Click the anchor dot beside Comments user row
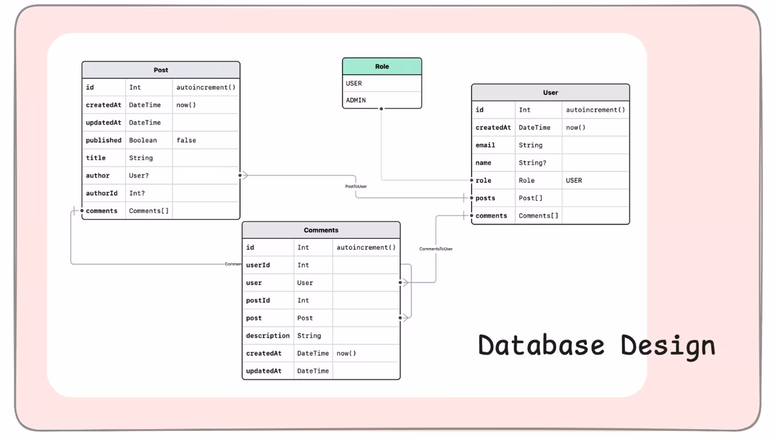Viewport: 776px width, 440px height. point(401,282)
